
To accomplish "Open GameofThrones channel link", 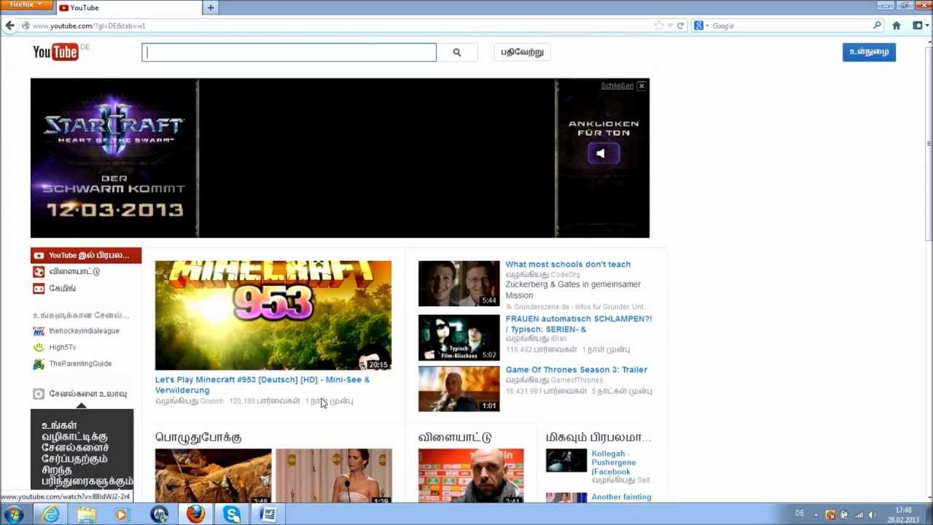I will 577,380.
